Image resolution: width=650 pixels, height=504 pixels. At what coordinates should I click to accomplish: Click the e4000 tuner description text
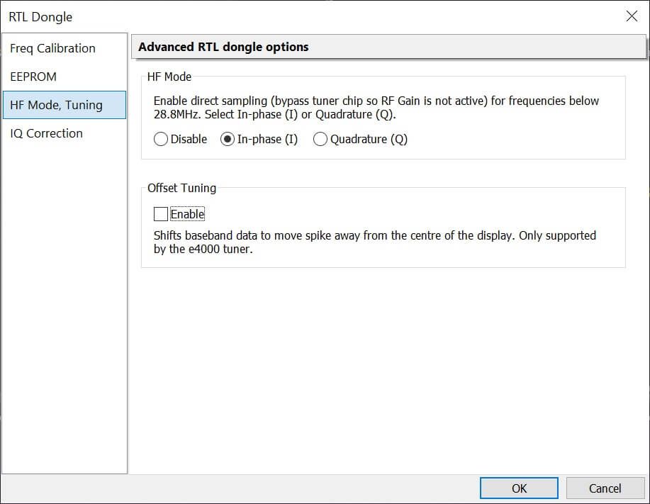click(x=374, y=242)
